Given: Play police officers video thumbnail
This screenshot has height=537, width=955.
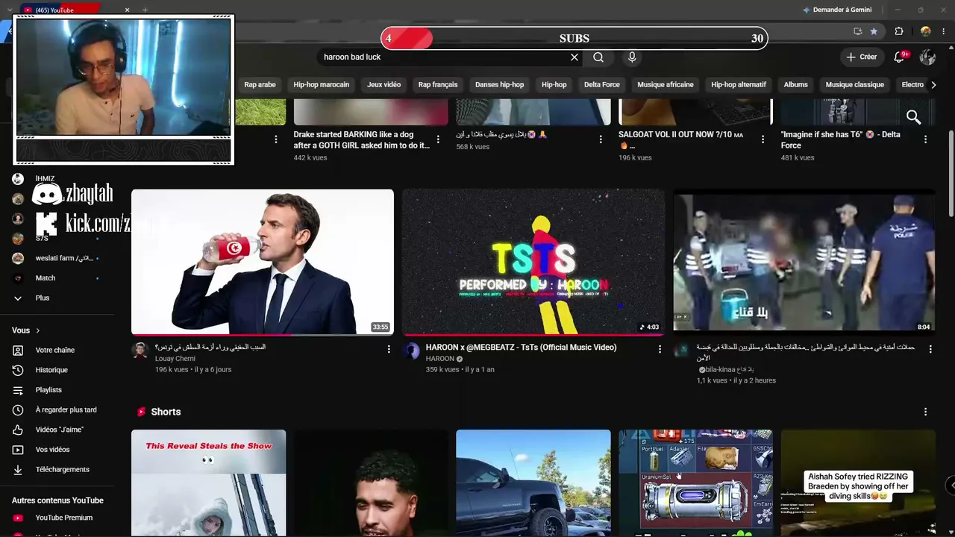Looking at the screenshot, I should [804, 262].
